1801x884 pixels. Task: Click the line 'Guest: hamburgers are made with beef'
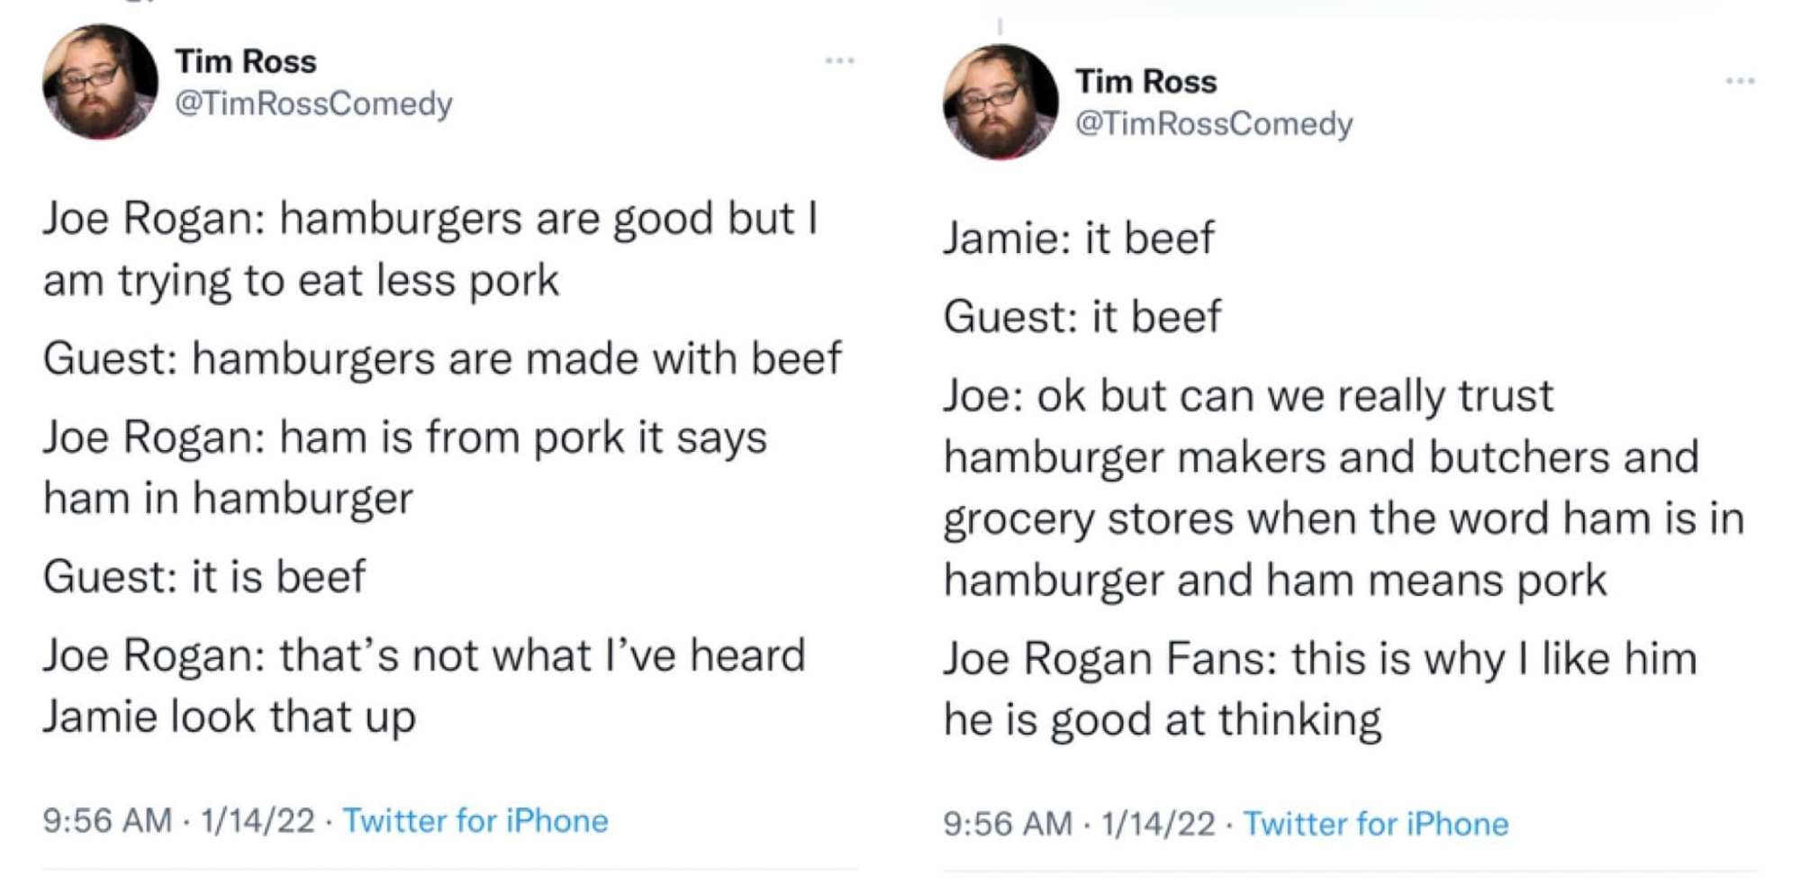pyautogui.click(x=441, y=358)
